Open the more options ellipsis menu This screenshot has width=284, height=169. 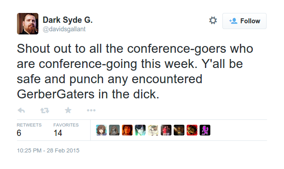tap(91, 110)
